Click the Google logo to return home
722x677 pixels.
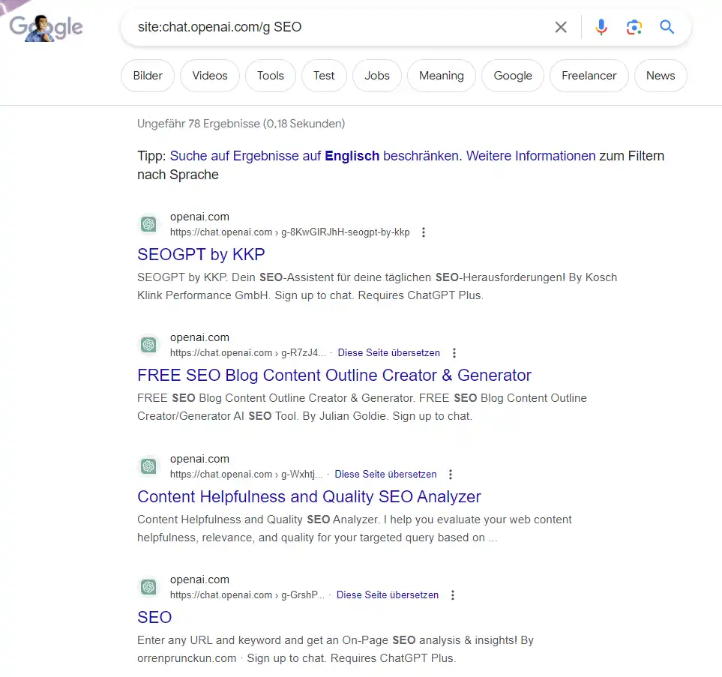click(45, 27)
